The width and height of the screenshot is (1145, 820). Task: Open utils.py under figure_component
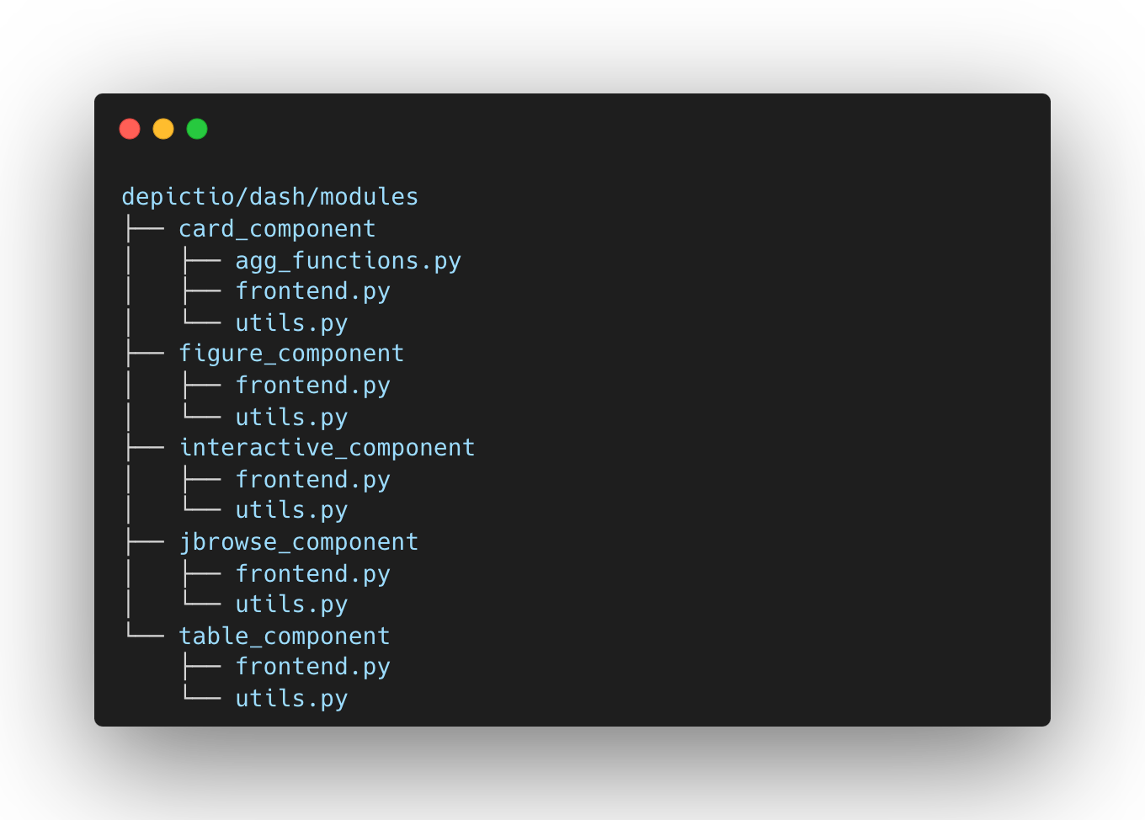tap(291, 418)
